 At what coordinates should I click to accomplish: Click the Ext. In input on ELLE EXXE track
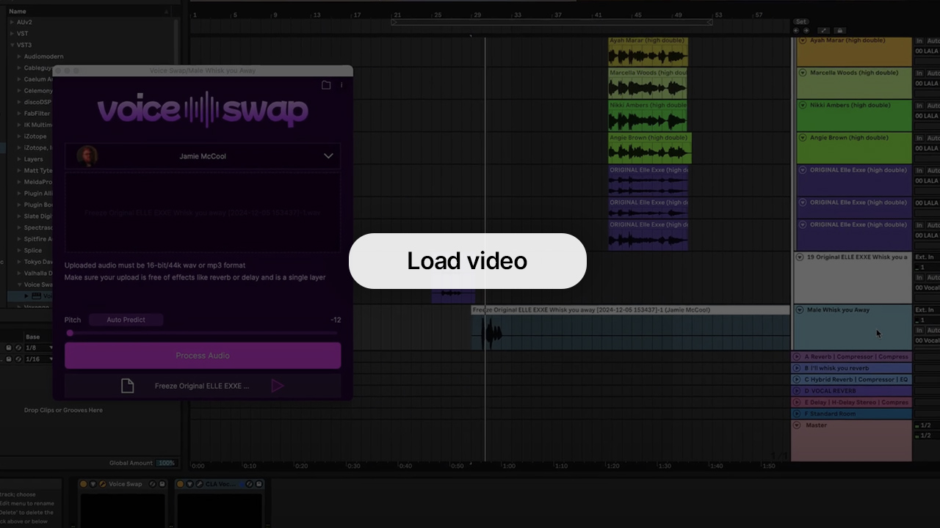coord(926,257)
